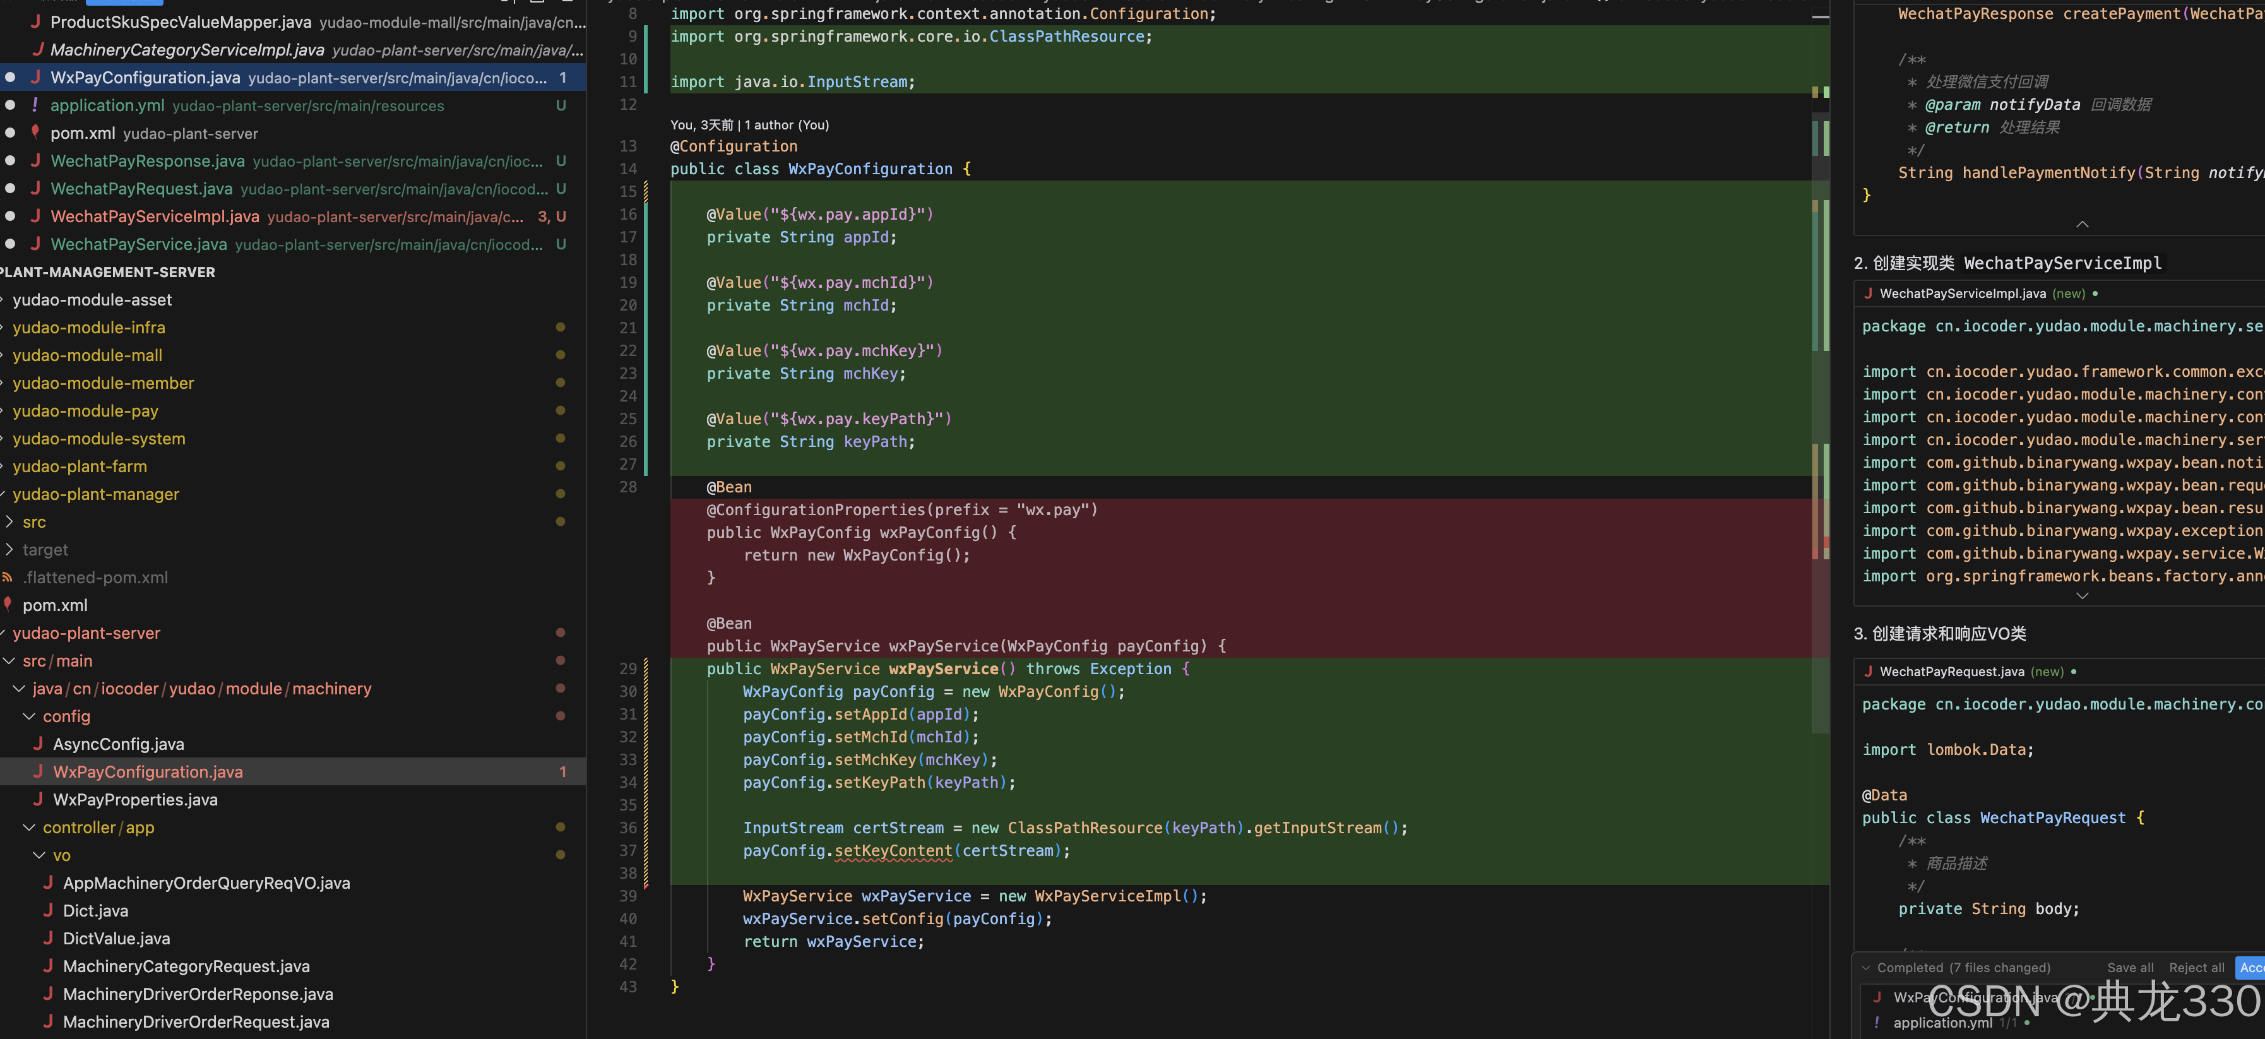Click Java icon next to AsyncConfig.java
The height and width of the screenshot is (1039, 2265).
pos(38,744)
